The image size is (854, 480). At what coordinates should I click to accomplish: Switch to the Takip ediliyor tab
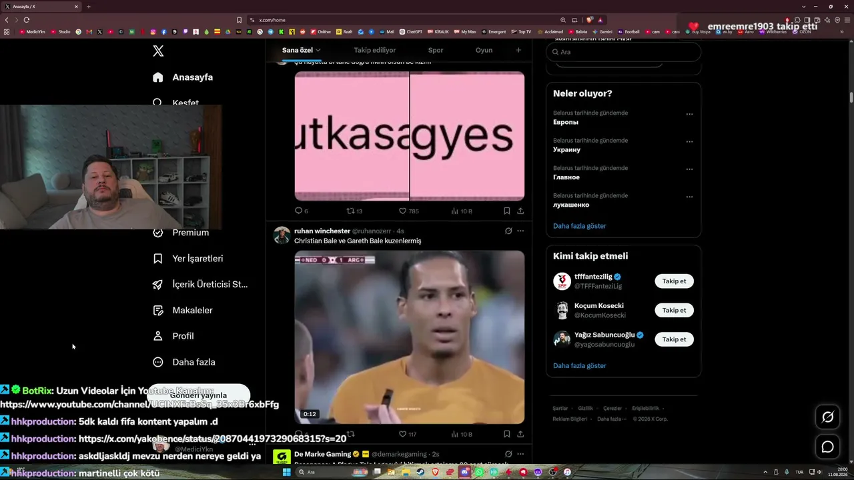tap(375, 50)
